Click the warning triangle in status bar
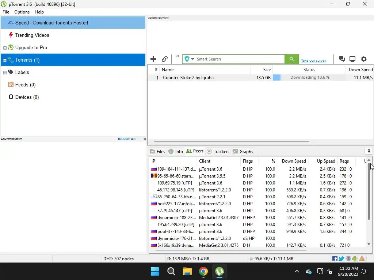Viewport: 374px width, 280px height. [362, 258]
